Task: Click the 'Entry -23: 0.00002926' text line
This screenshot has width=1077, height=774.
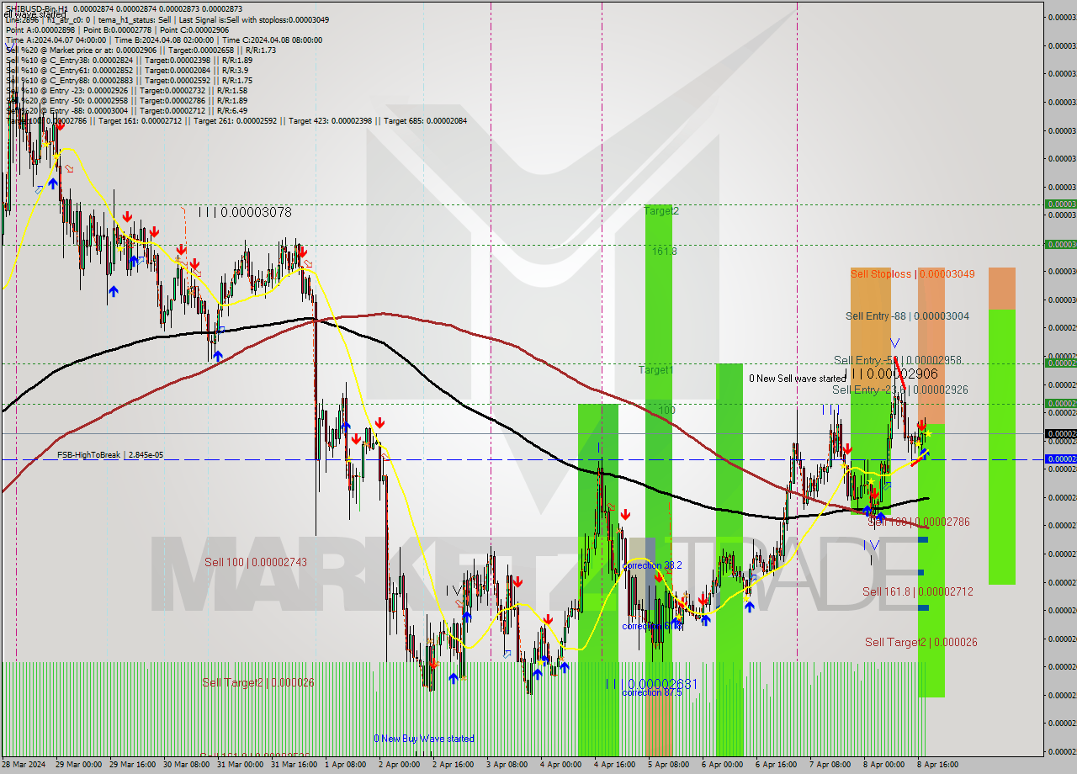Action: point(126,90)
